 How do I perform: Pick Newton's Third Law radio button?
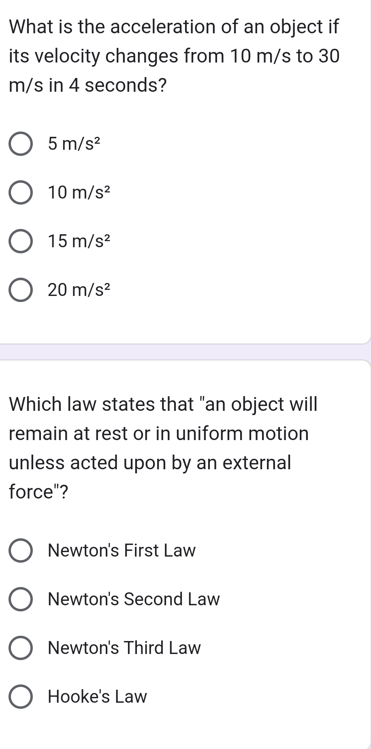[20, 648]
